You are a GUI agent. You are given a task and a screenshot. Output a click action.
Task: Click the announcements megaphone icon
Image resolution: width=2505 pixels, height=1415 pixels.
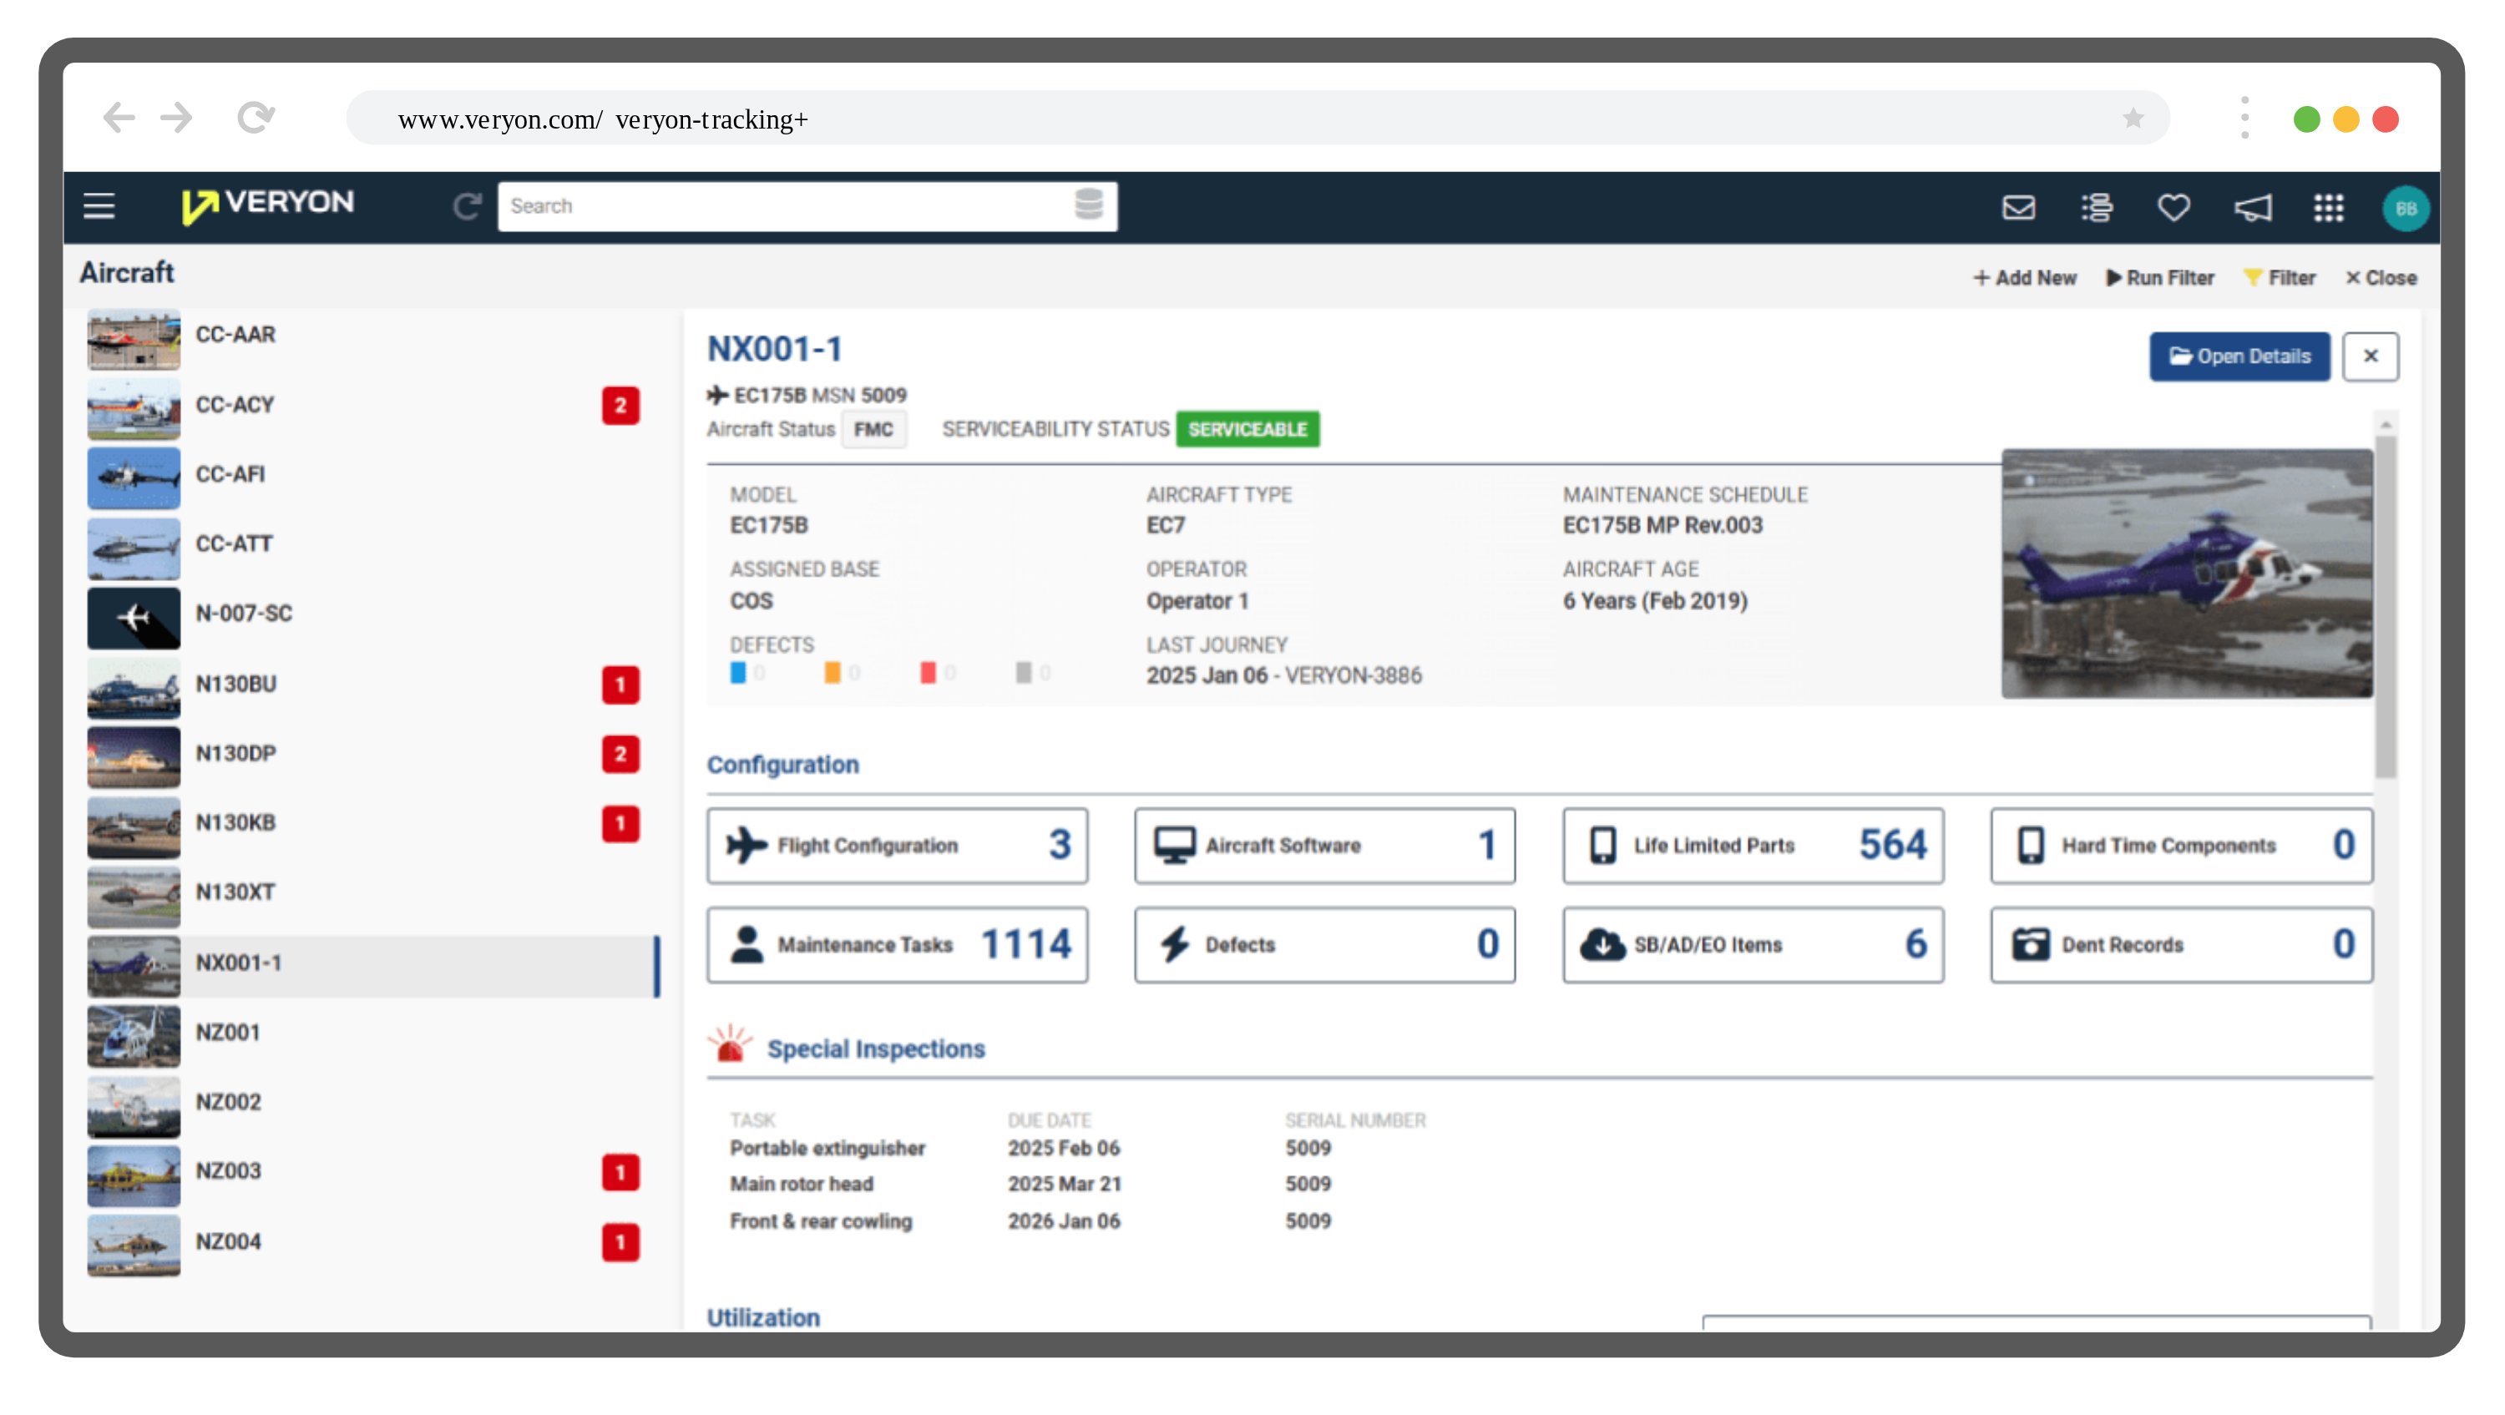click(x=2252, y=207)
